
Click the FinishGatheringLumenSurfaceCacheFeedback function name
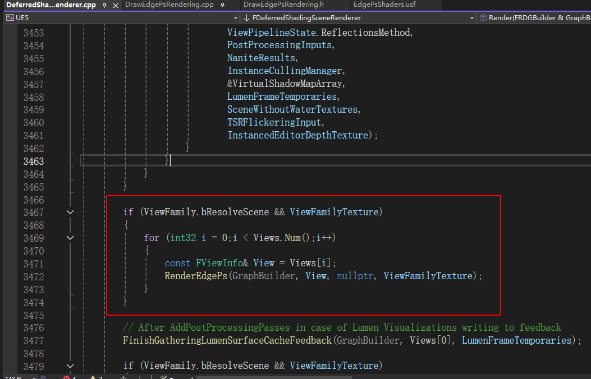click(227, 340)
